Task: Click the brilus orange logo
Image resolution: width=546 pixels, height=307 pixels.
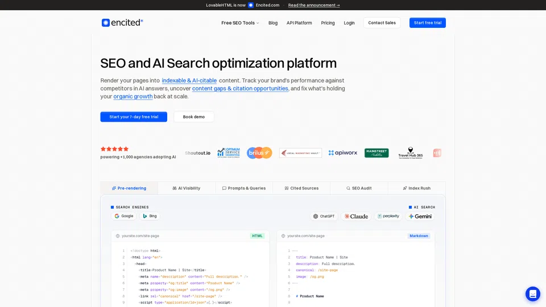Action: 259,153
